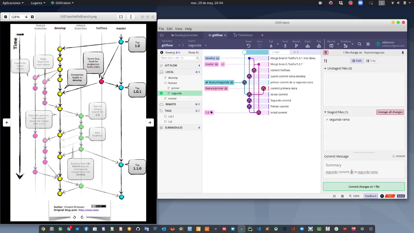This screenshot has height=233, width=414.
Task: Click the zoom 100% indicator in status bar
Action: coord(354,196)
